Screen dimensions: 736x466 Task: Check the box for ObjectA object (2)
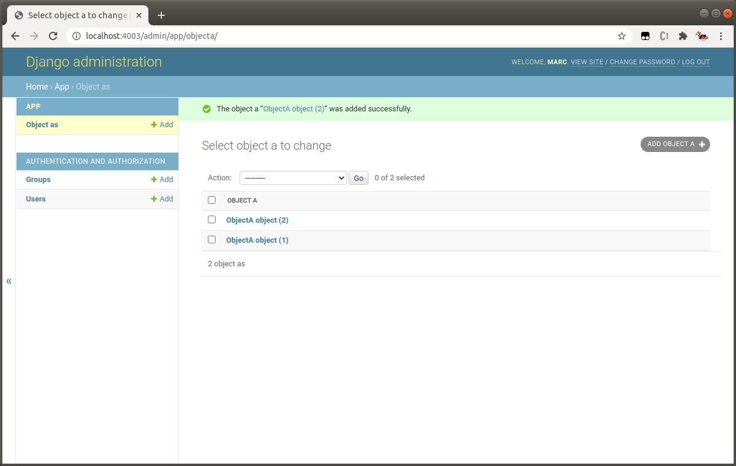pyautogui.click(x=212, y=220)
